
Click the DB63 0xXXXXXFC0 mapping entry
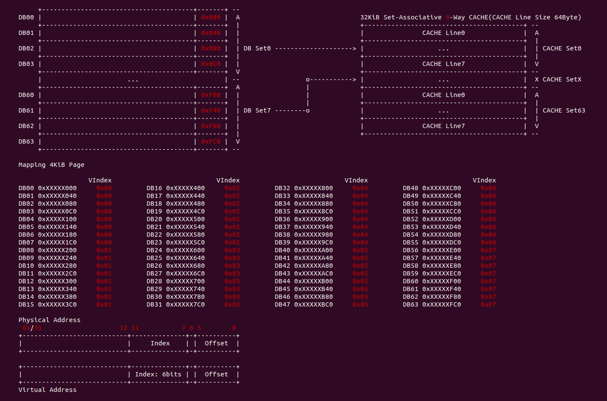(x=432, y=305)
